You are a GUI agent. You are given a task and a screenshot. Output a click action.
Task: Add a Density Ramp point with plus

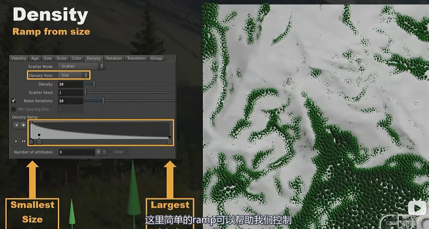(23, 125)
